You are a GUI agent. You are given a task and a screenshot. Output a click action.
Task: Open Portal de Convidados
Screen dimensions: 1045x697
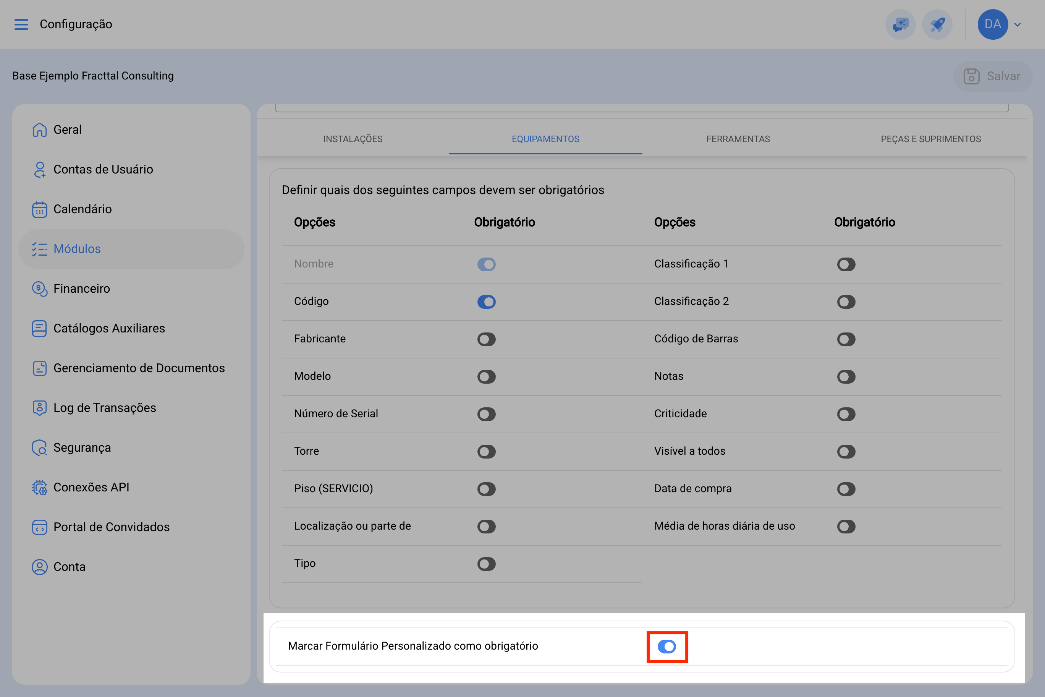coord(131,527)
